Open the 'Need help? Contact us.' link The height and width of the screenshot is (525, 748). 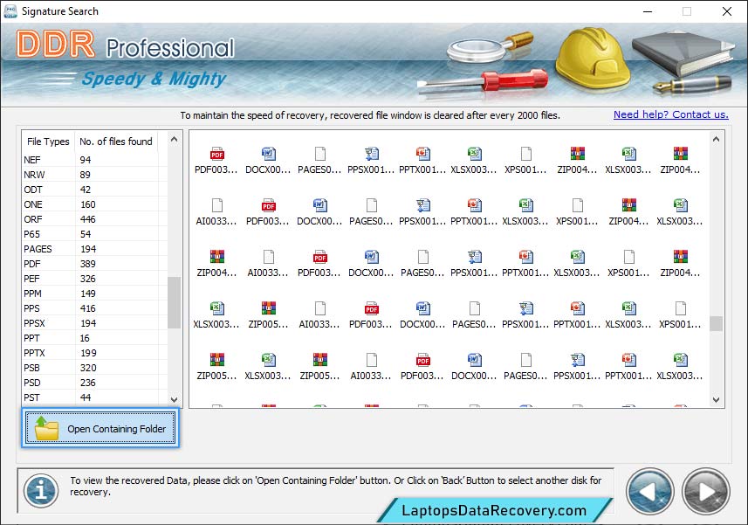coord(670,114)
